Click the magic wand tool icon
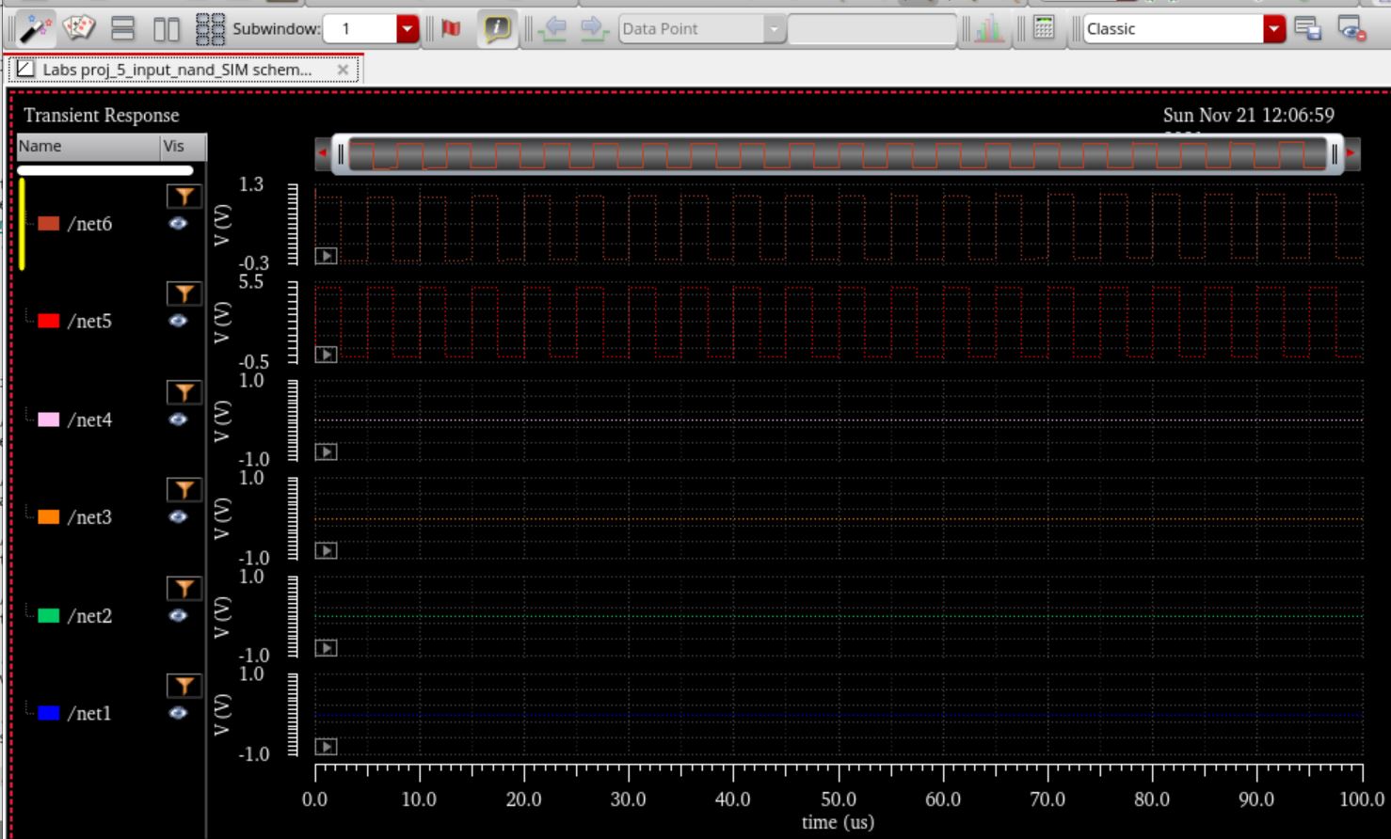 point(35,29)
